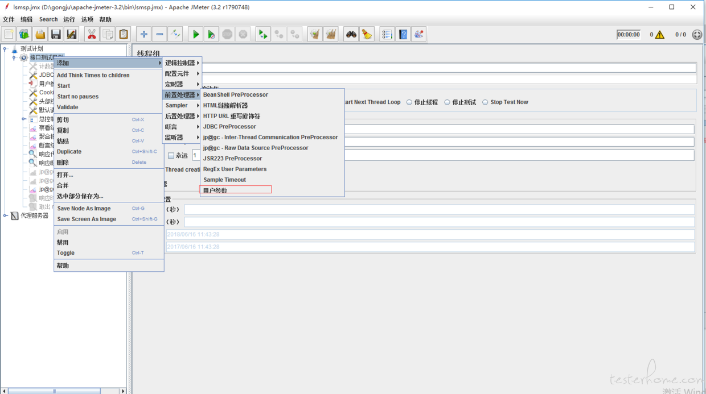Open the Function Helper list icon
The image size is (706, 394).
click(387, 34)
